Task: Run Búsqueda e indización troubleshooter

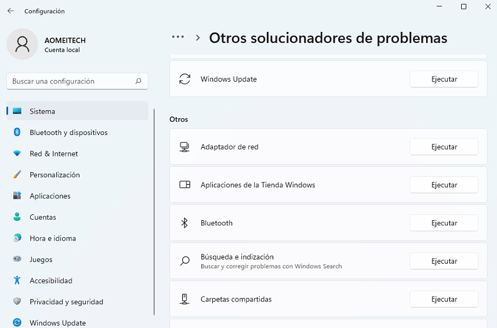Action: (x=444, y=261)
